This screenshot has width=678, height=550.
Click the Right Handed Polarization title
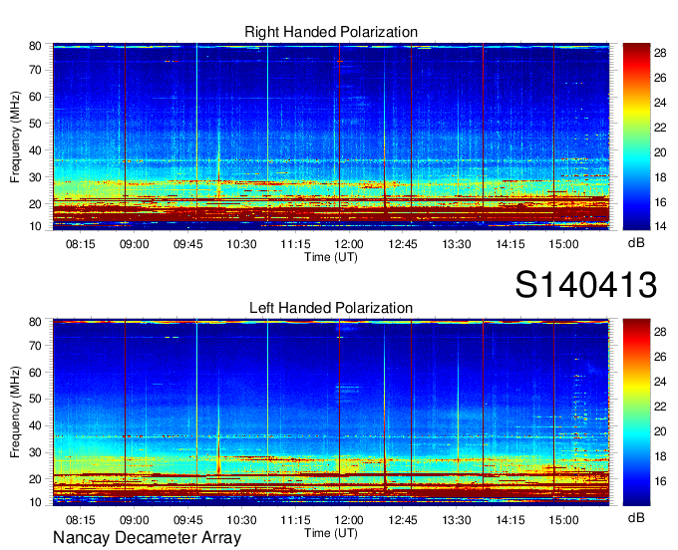(331, 32)
